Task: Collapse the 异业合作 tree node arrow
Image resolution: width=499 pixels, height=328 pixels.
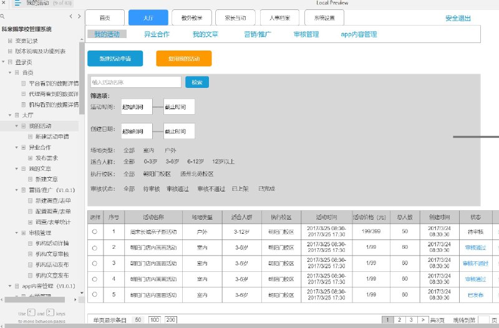Action: [17, 147]
